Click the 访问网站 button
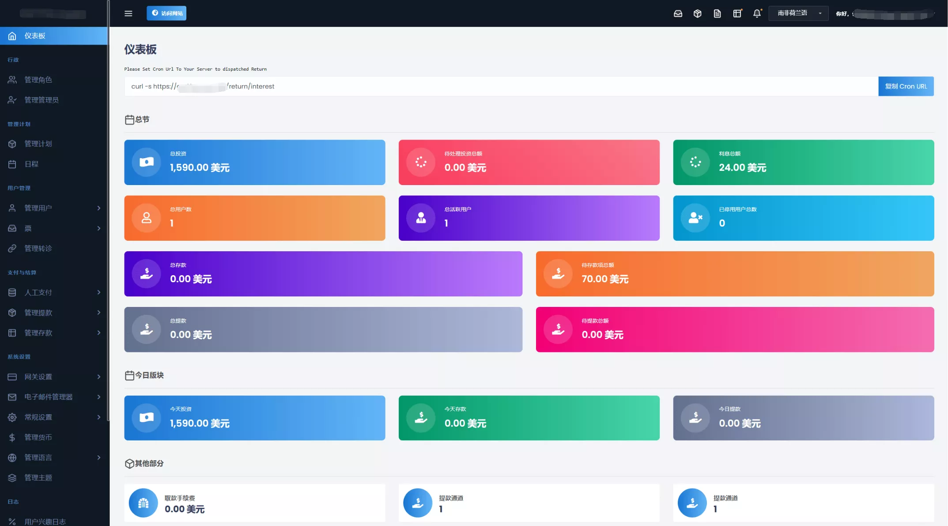Viewport: 948px width, 526px height. (166, 13)
